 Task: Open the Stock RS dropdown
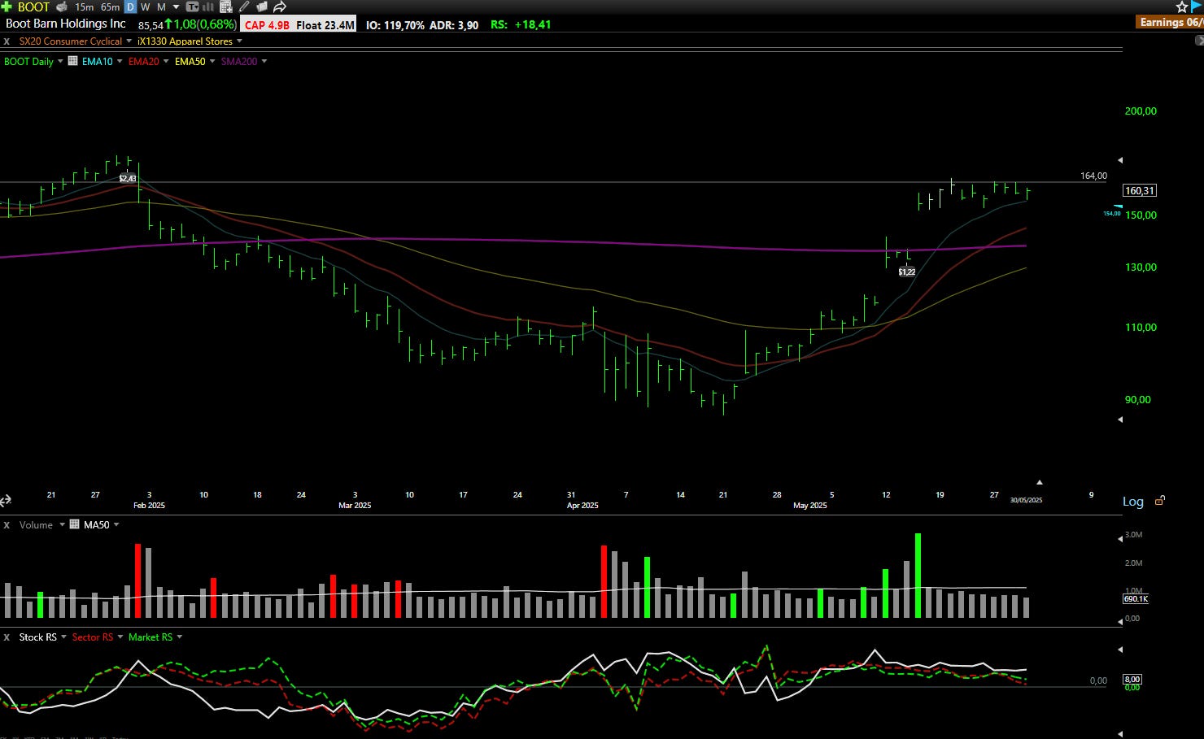pyautogui.click(x=63, y=637)
